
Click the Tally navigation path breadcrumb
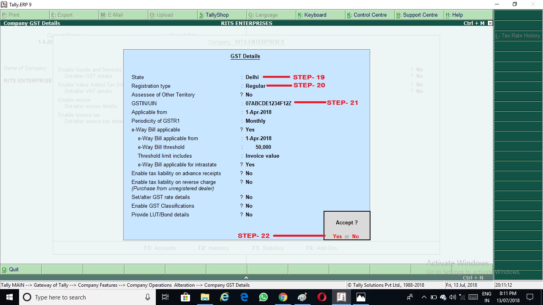click(x=125, y=285)
